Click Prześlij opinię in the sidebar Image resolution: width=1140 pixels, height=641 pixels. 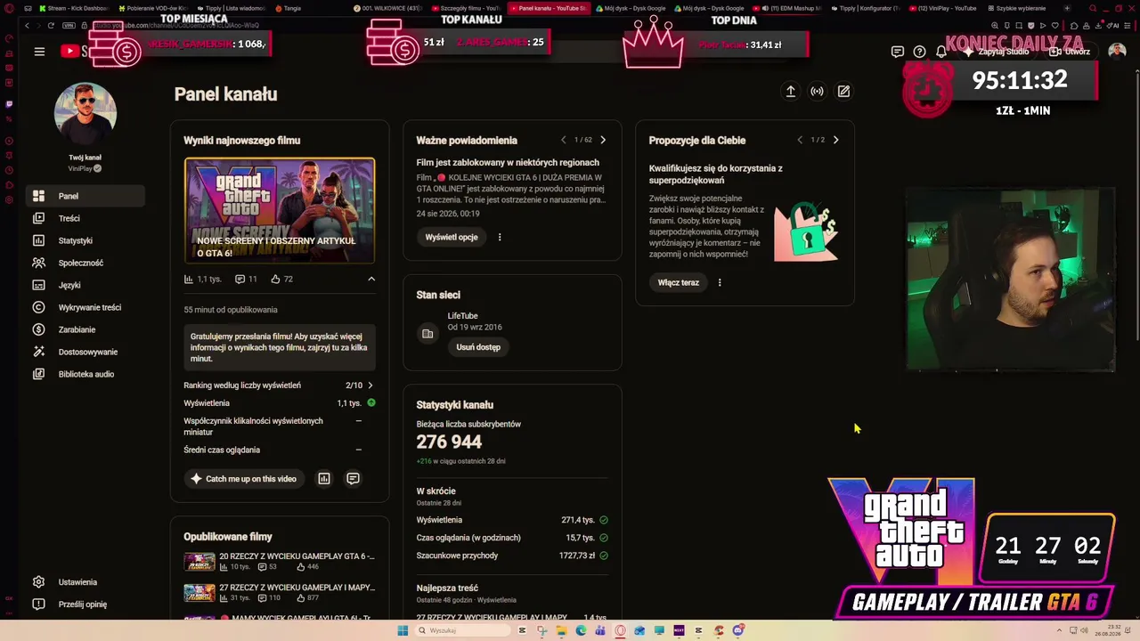pyautogui.click(x=86, y=604)
